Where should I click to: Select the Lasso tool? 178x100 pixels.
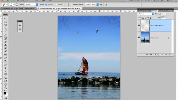click(6, 25)
